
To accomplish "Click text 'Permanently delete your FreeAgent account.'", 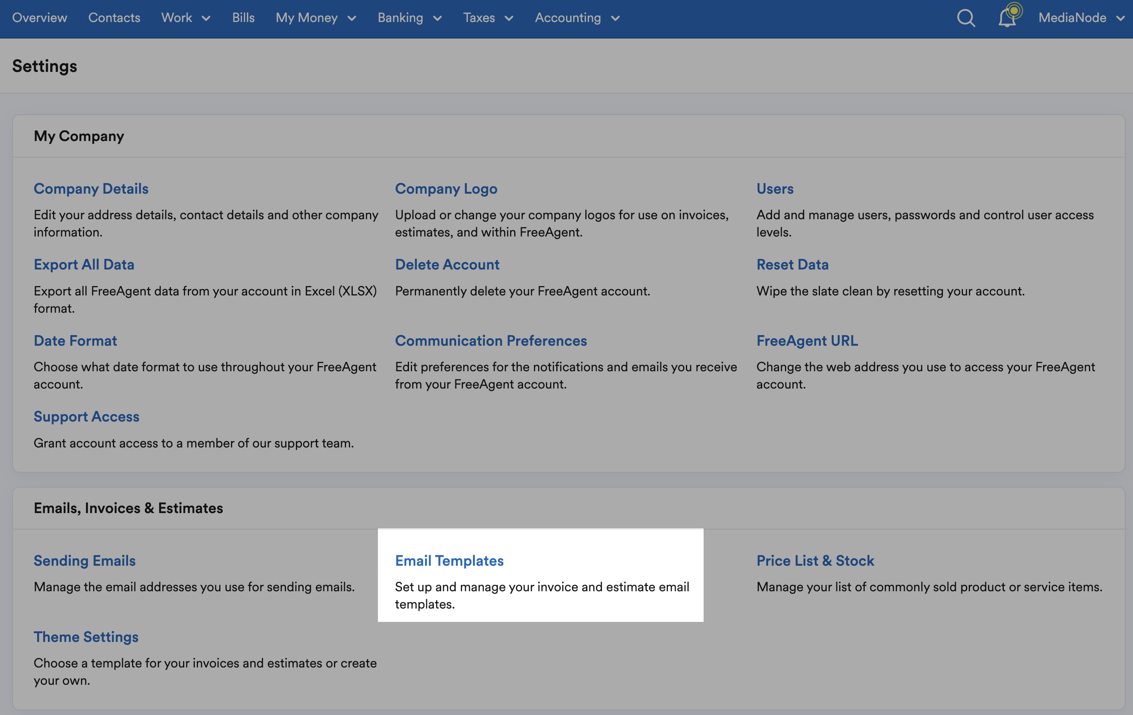I will click(x=523, y=291).
